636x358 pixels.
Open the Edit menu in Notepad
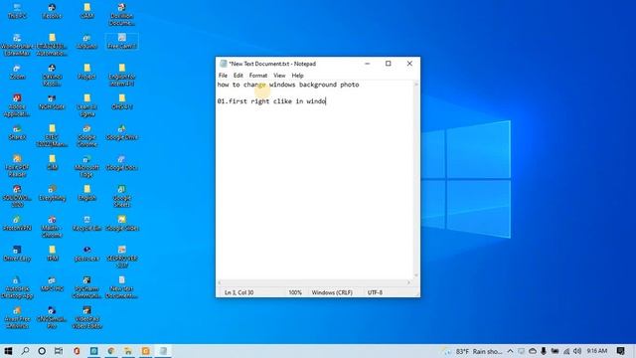(238, 76)
